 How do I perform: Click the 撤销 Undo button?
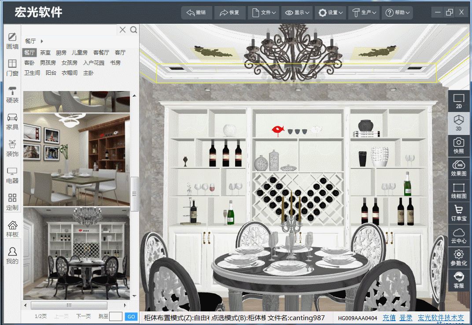[196, 12]
